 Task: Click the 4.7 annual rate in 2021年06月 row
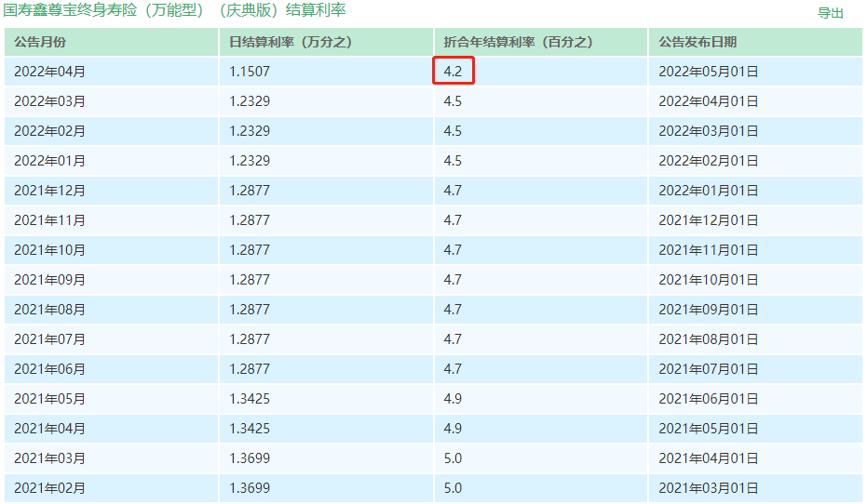[x=453, y=369]
